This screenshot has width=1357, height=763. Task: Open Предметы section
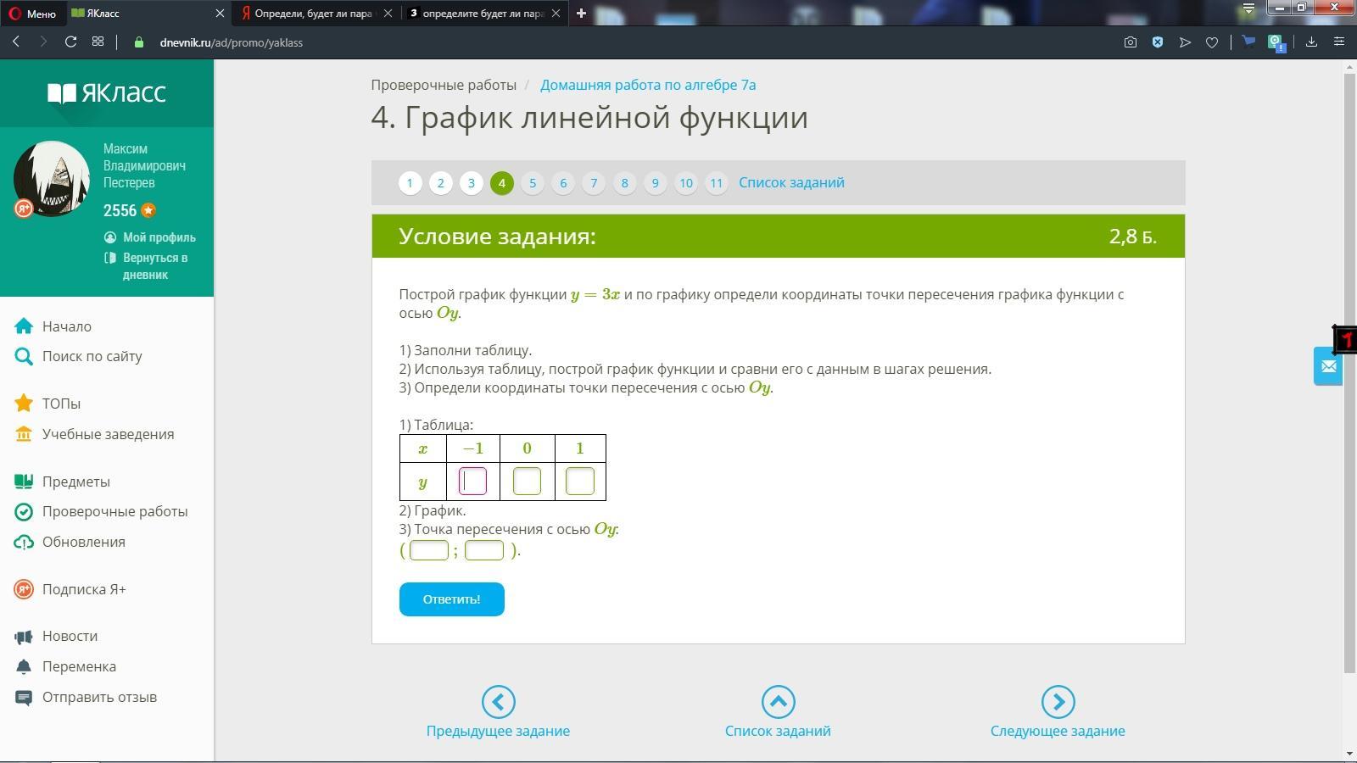click(x=62, y=482)
